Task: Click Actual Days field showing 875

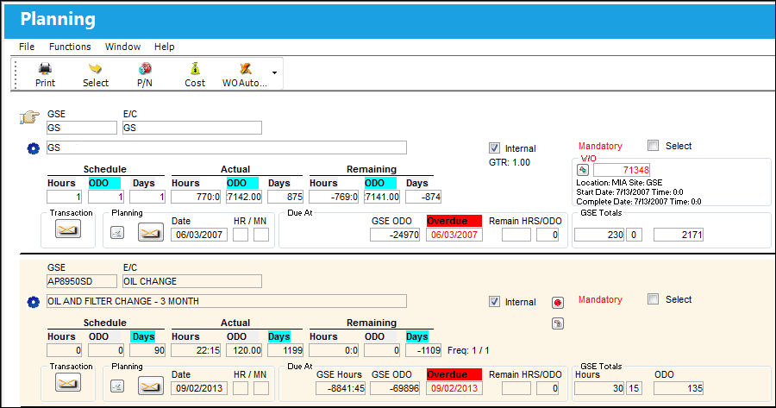Action: click(285, 197)
